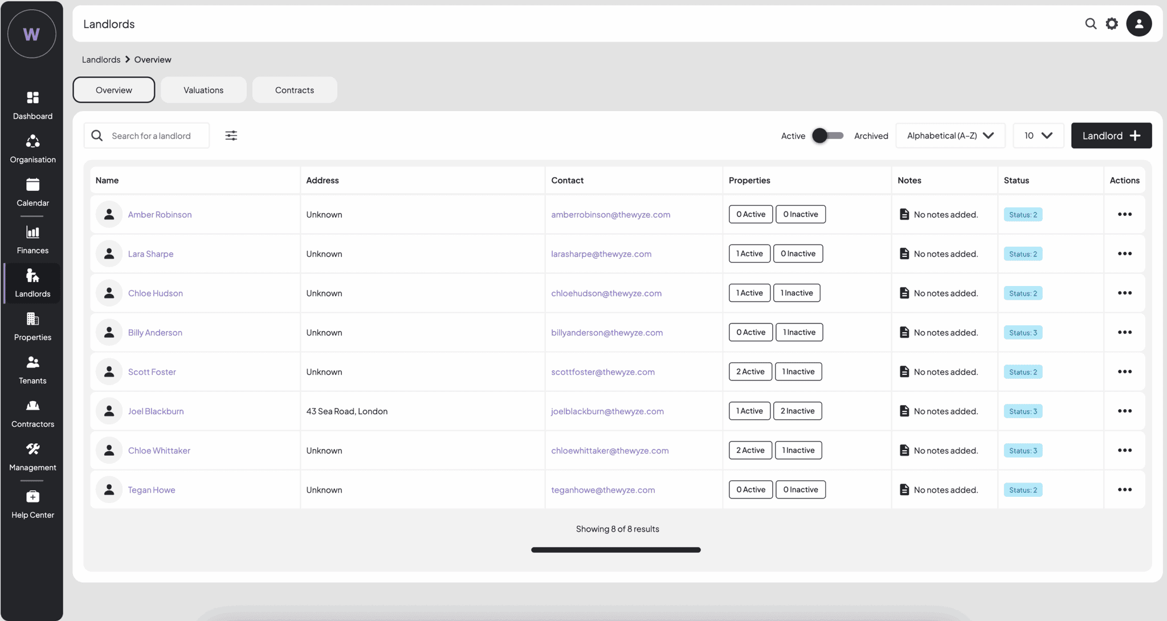Open Scott Foster's landlord profile link
1167x621 pixels.
pyautogui.click(x=152, y=372)
